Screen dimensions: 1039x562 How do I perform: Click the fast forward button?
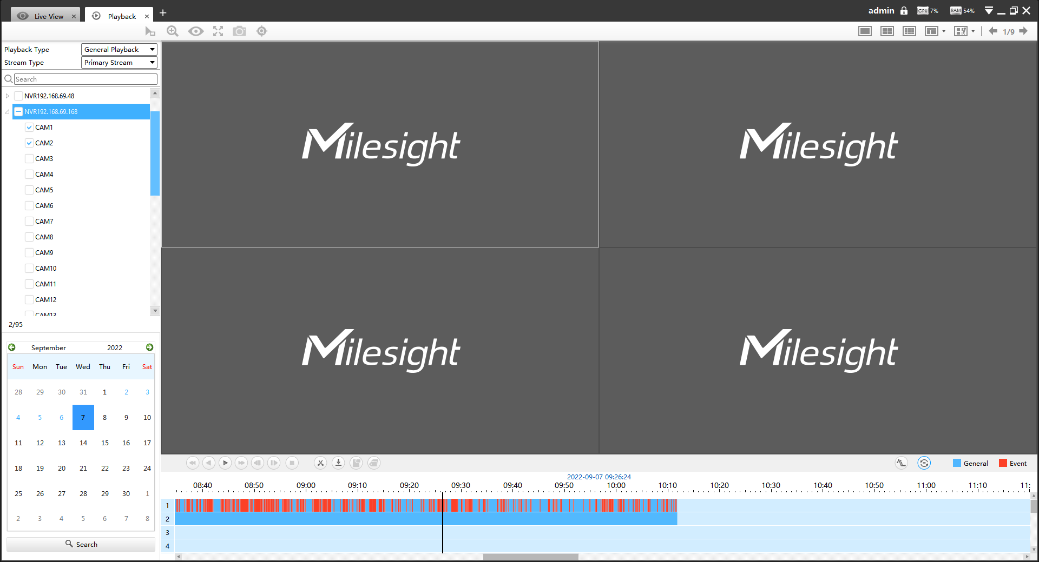tap(241, 463)
